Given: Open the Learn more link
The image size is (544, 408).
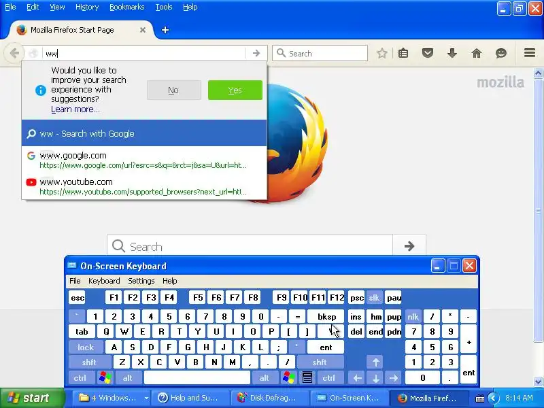Looking at the screenshot, I should [x=75, y=109].
